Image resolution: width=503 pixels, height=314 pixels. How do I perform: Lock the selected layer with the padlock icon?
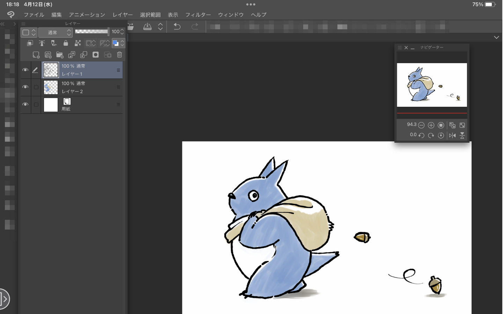[66, 43]
